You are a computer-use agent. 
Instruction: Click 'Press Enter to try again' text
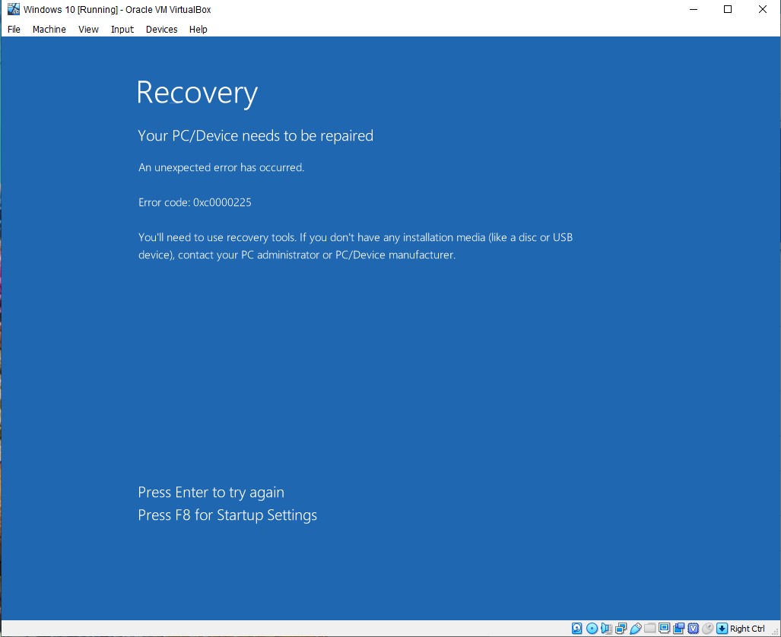pos(211,493)
